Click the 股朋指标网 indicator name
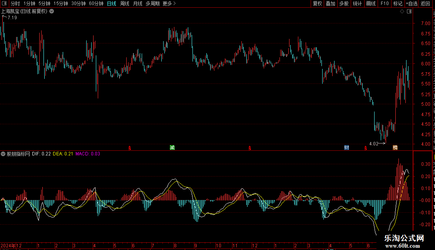Image resolution: width=435 pixels, height=250 pixels. click(18, 154)
